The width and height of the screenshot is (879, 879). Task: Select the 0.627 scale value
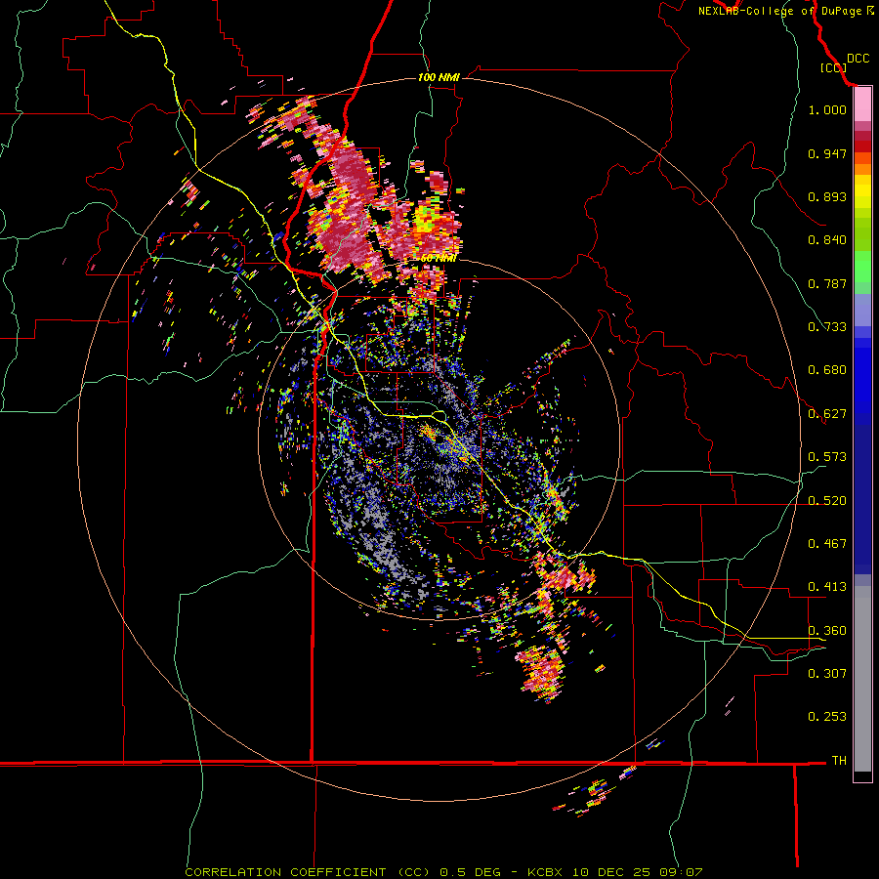(827, 414)
